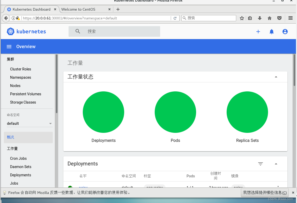
Task: Open the user account icon
Action: [285, 32]
